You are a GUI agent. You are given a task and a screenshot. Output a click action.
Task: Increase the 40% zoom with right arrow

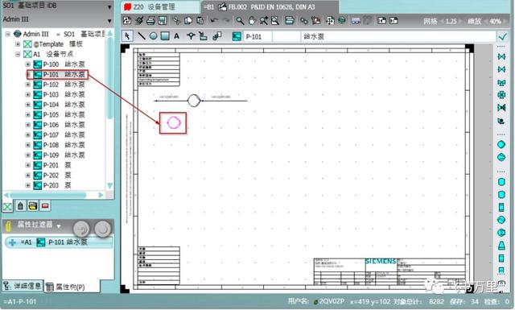click(x=505, y=22)
